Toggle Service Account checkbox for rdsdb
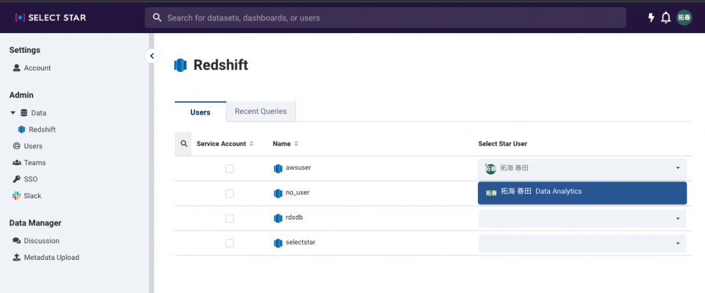The image size is (705, 293). (229, 218)
